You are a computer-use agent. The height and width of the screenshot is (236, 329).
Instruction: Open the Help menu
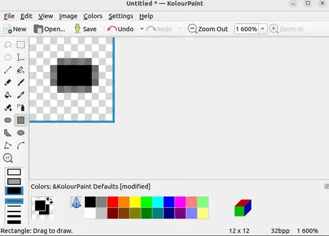click(146, 16)
